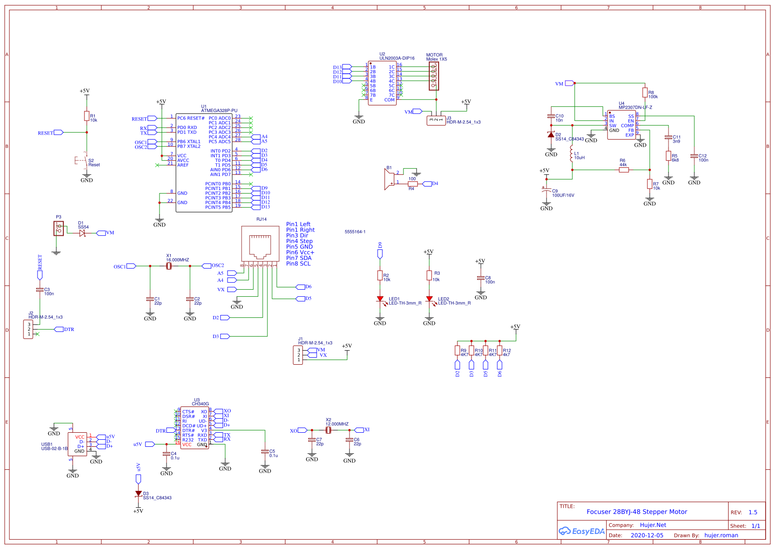The width and height of the screenshot is (775, 549).
Task: Select the ATMEGA328P-PU microcontroller symbol U1
Action: 205,162
